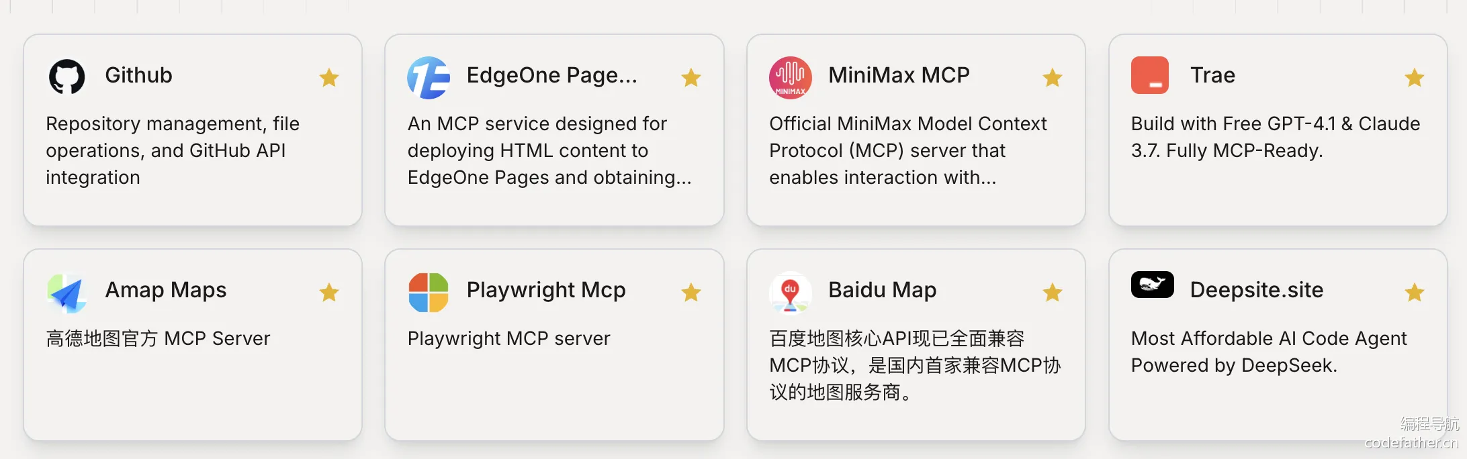Click the MiniMax MCP logo icon
This screenshot has width=1467, height=459.
click(x=791, y=78)
